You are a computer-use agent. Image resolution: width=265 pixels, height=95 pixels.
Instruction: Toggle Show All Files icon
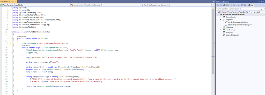click(x=245, y=5)
